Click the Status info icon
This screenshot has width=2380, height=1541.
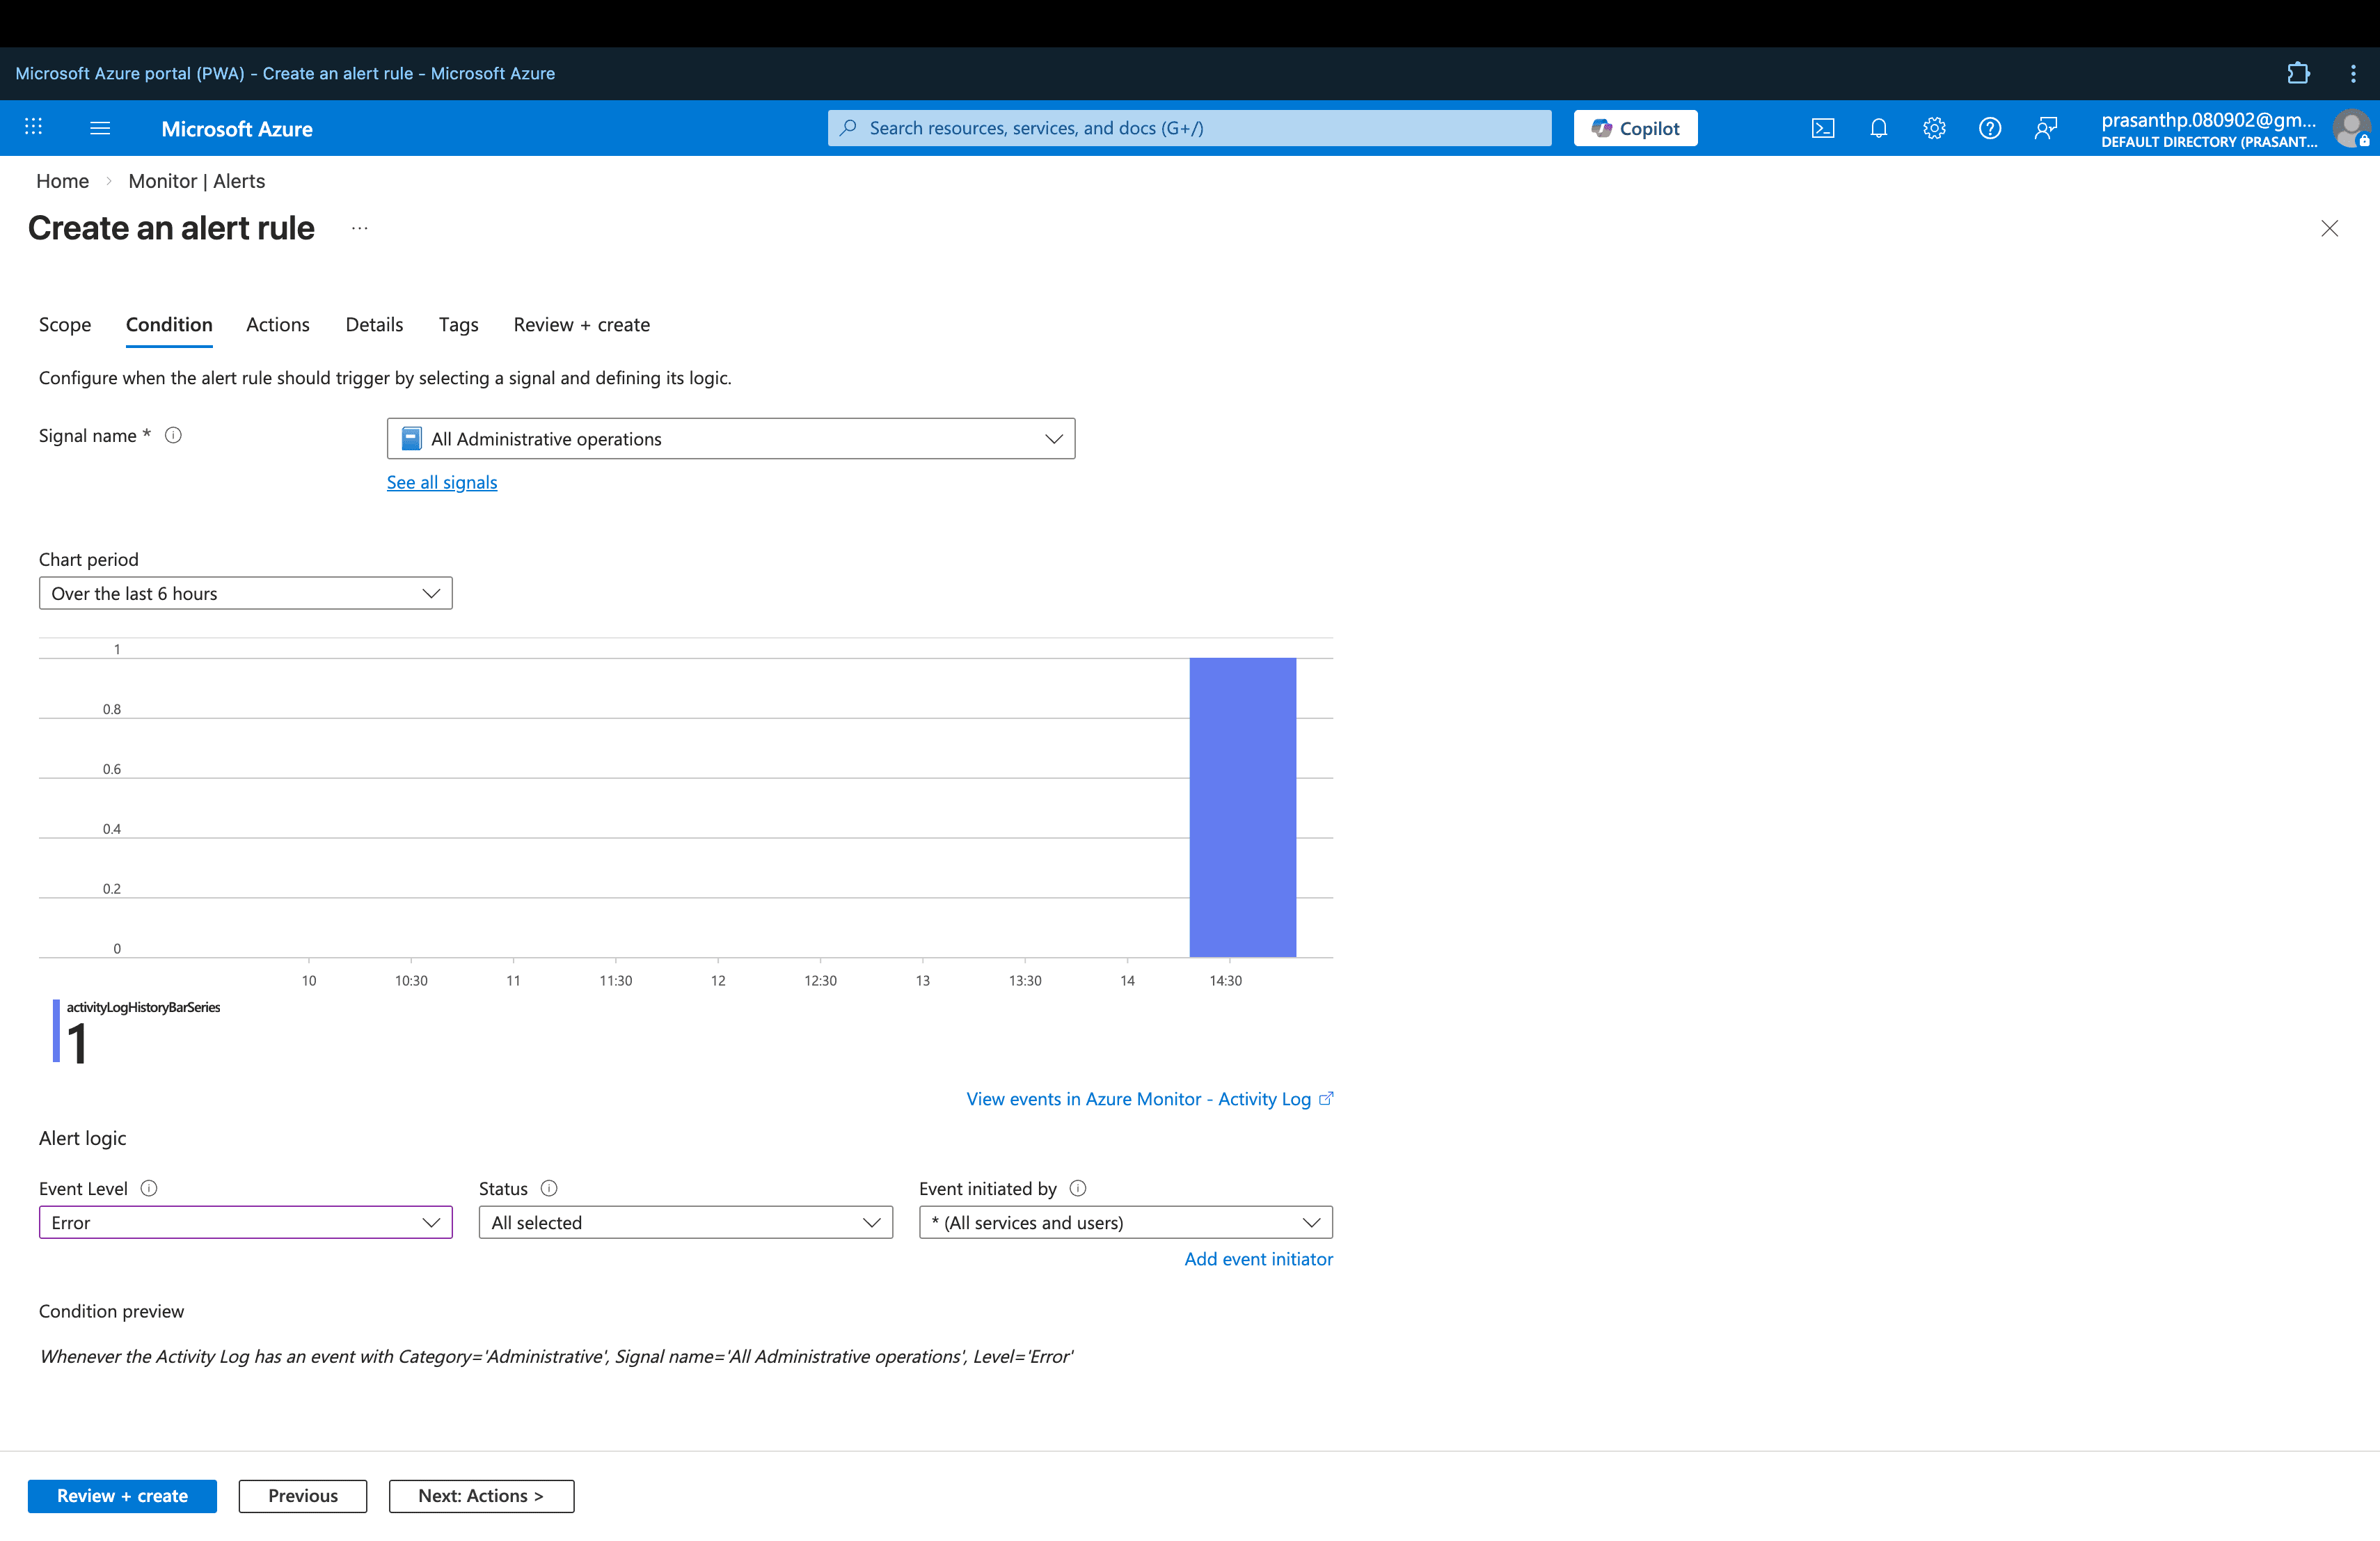[549, 1188]
